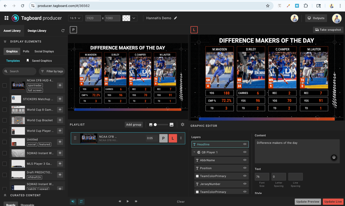Hide the JerseyNumber layer
The image size is (345, 206).
(x=245, y=184)
